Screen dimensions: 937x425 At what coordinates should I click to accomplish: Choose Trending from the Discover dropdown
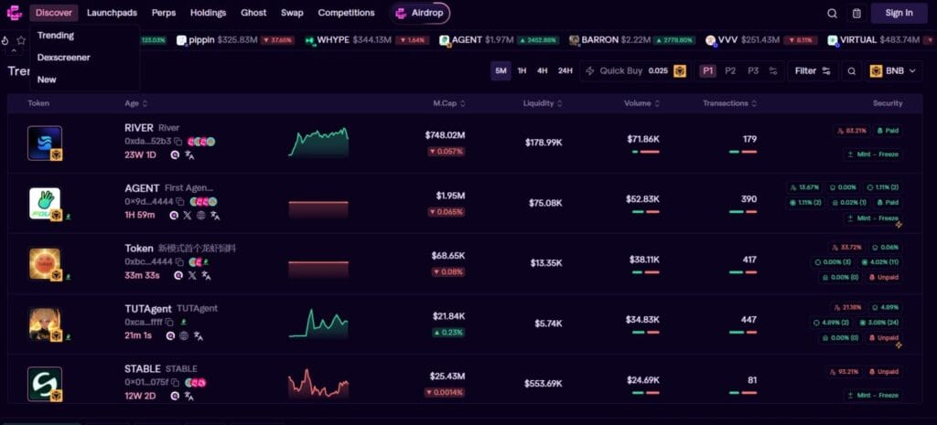[x=56, y=36]
